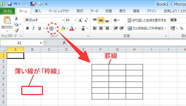The height and width of the screenshot is (106, 186).
Task: Click the Orientation angled text icon
Action: tap(116, 20)
